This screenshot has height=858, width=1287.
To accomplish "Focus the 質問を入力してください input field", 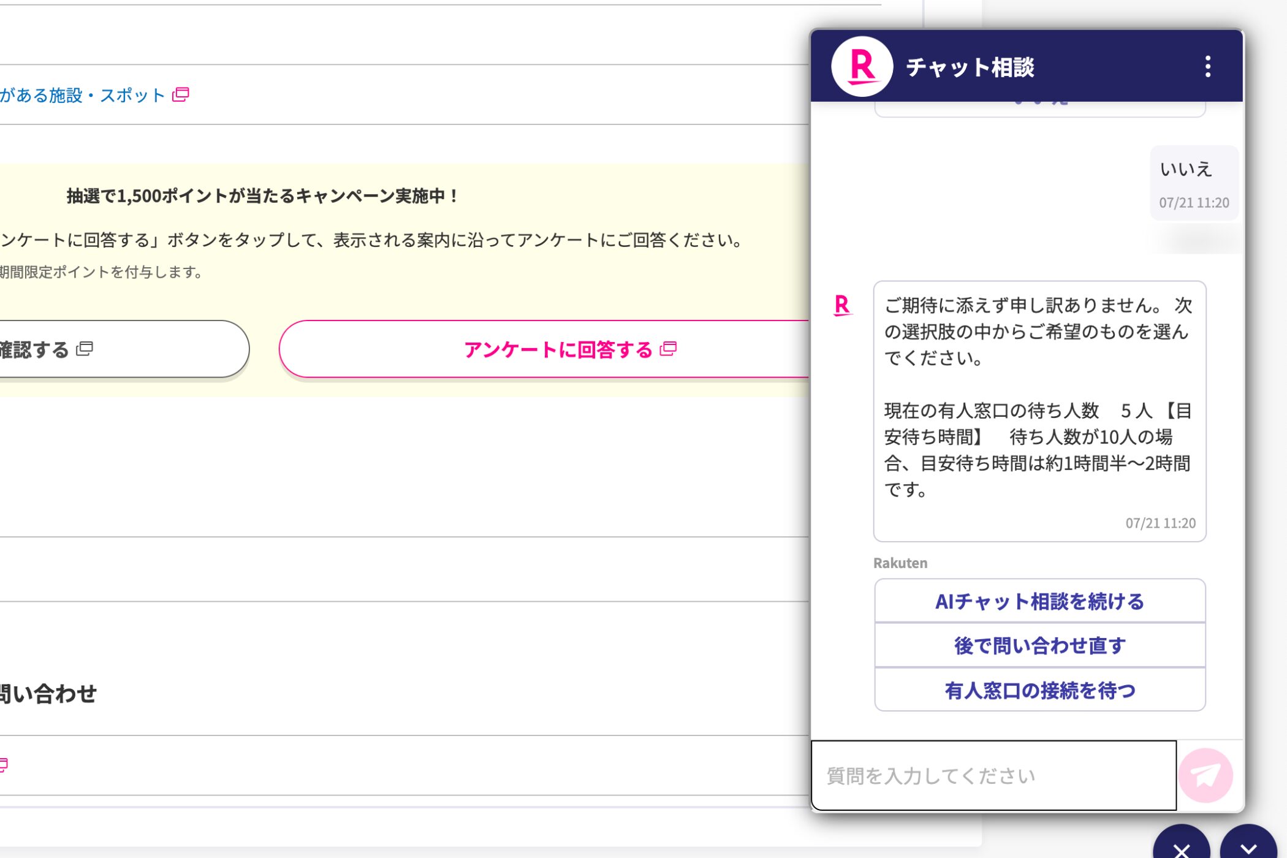I will click(x=993, y=775).
